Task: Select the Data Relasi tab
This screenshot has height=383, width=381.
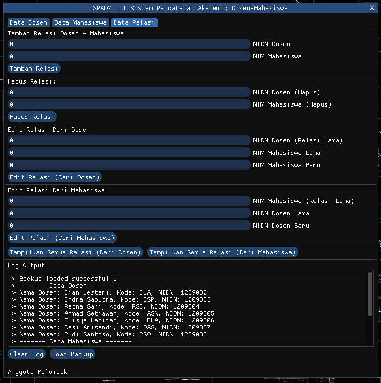Action: [x=134, y=22]
